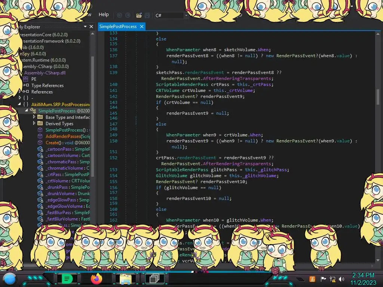Click the WhenParameter type on line 149

coord(183,135)
